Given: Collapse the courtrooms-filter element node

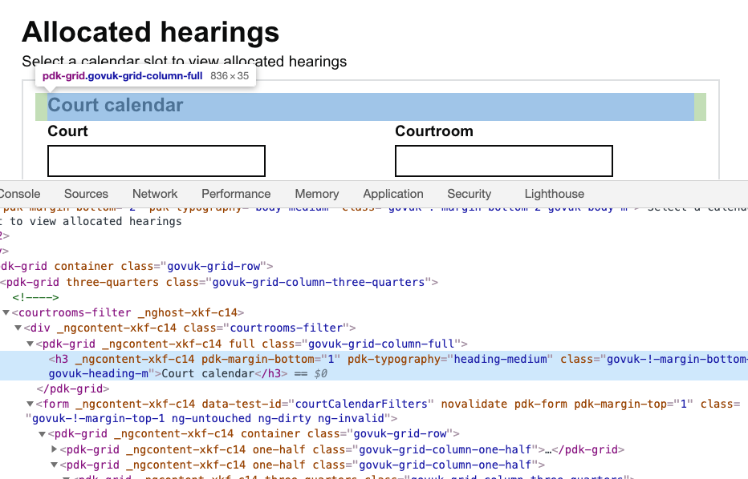Looking at the screenshot, I should [x=6, y=313].
